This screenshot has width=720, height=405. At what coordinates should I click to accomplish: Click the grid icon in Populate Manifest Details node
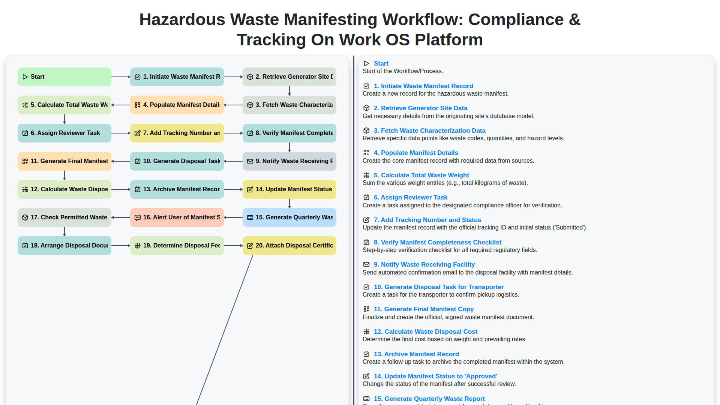point(138,105)
